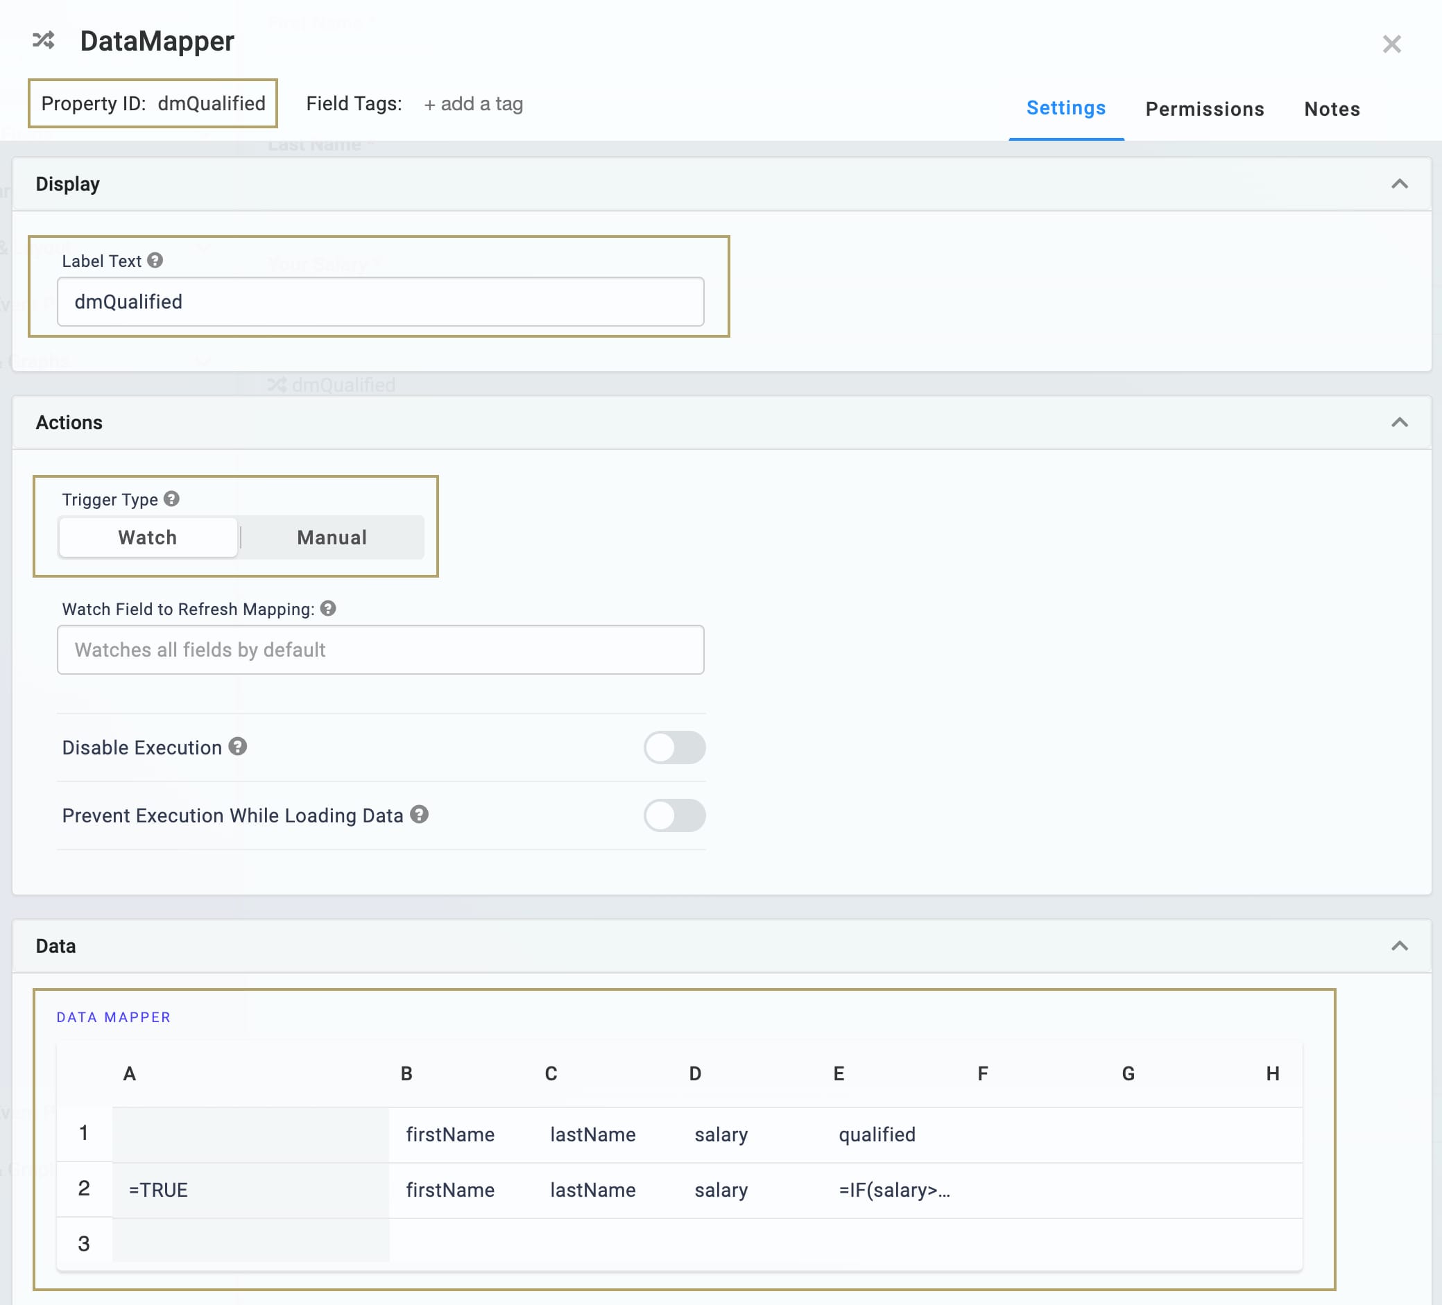
Task: Focus the Watch Field to Refresh Mapping input
Action: (x=381, y=649)
